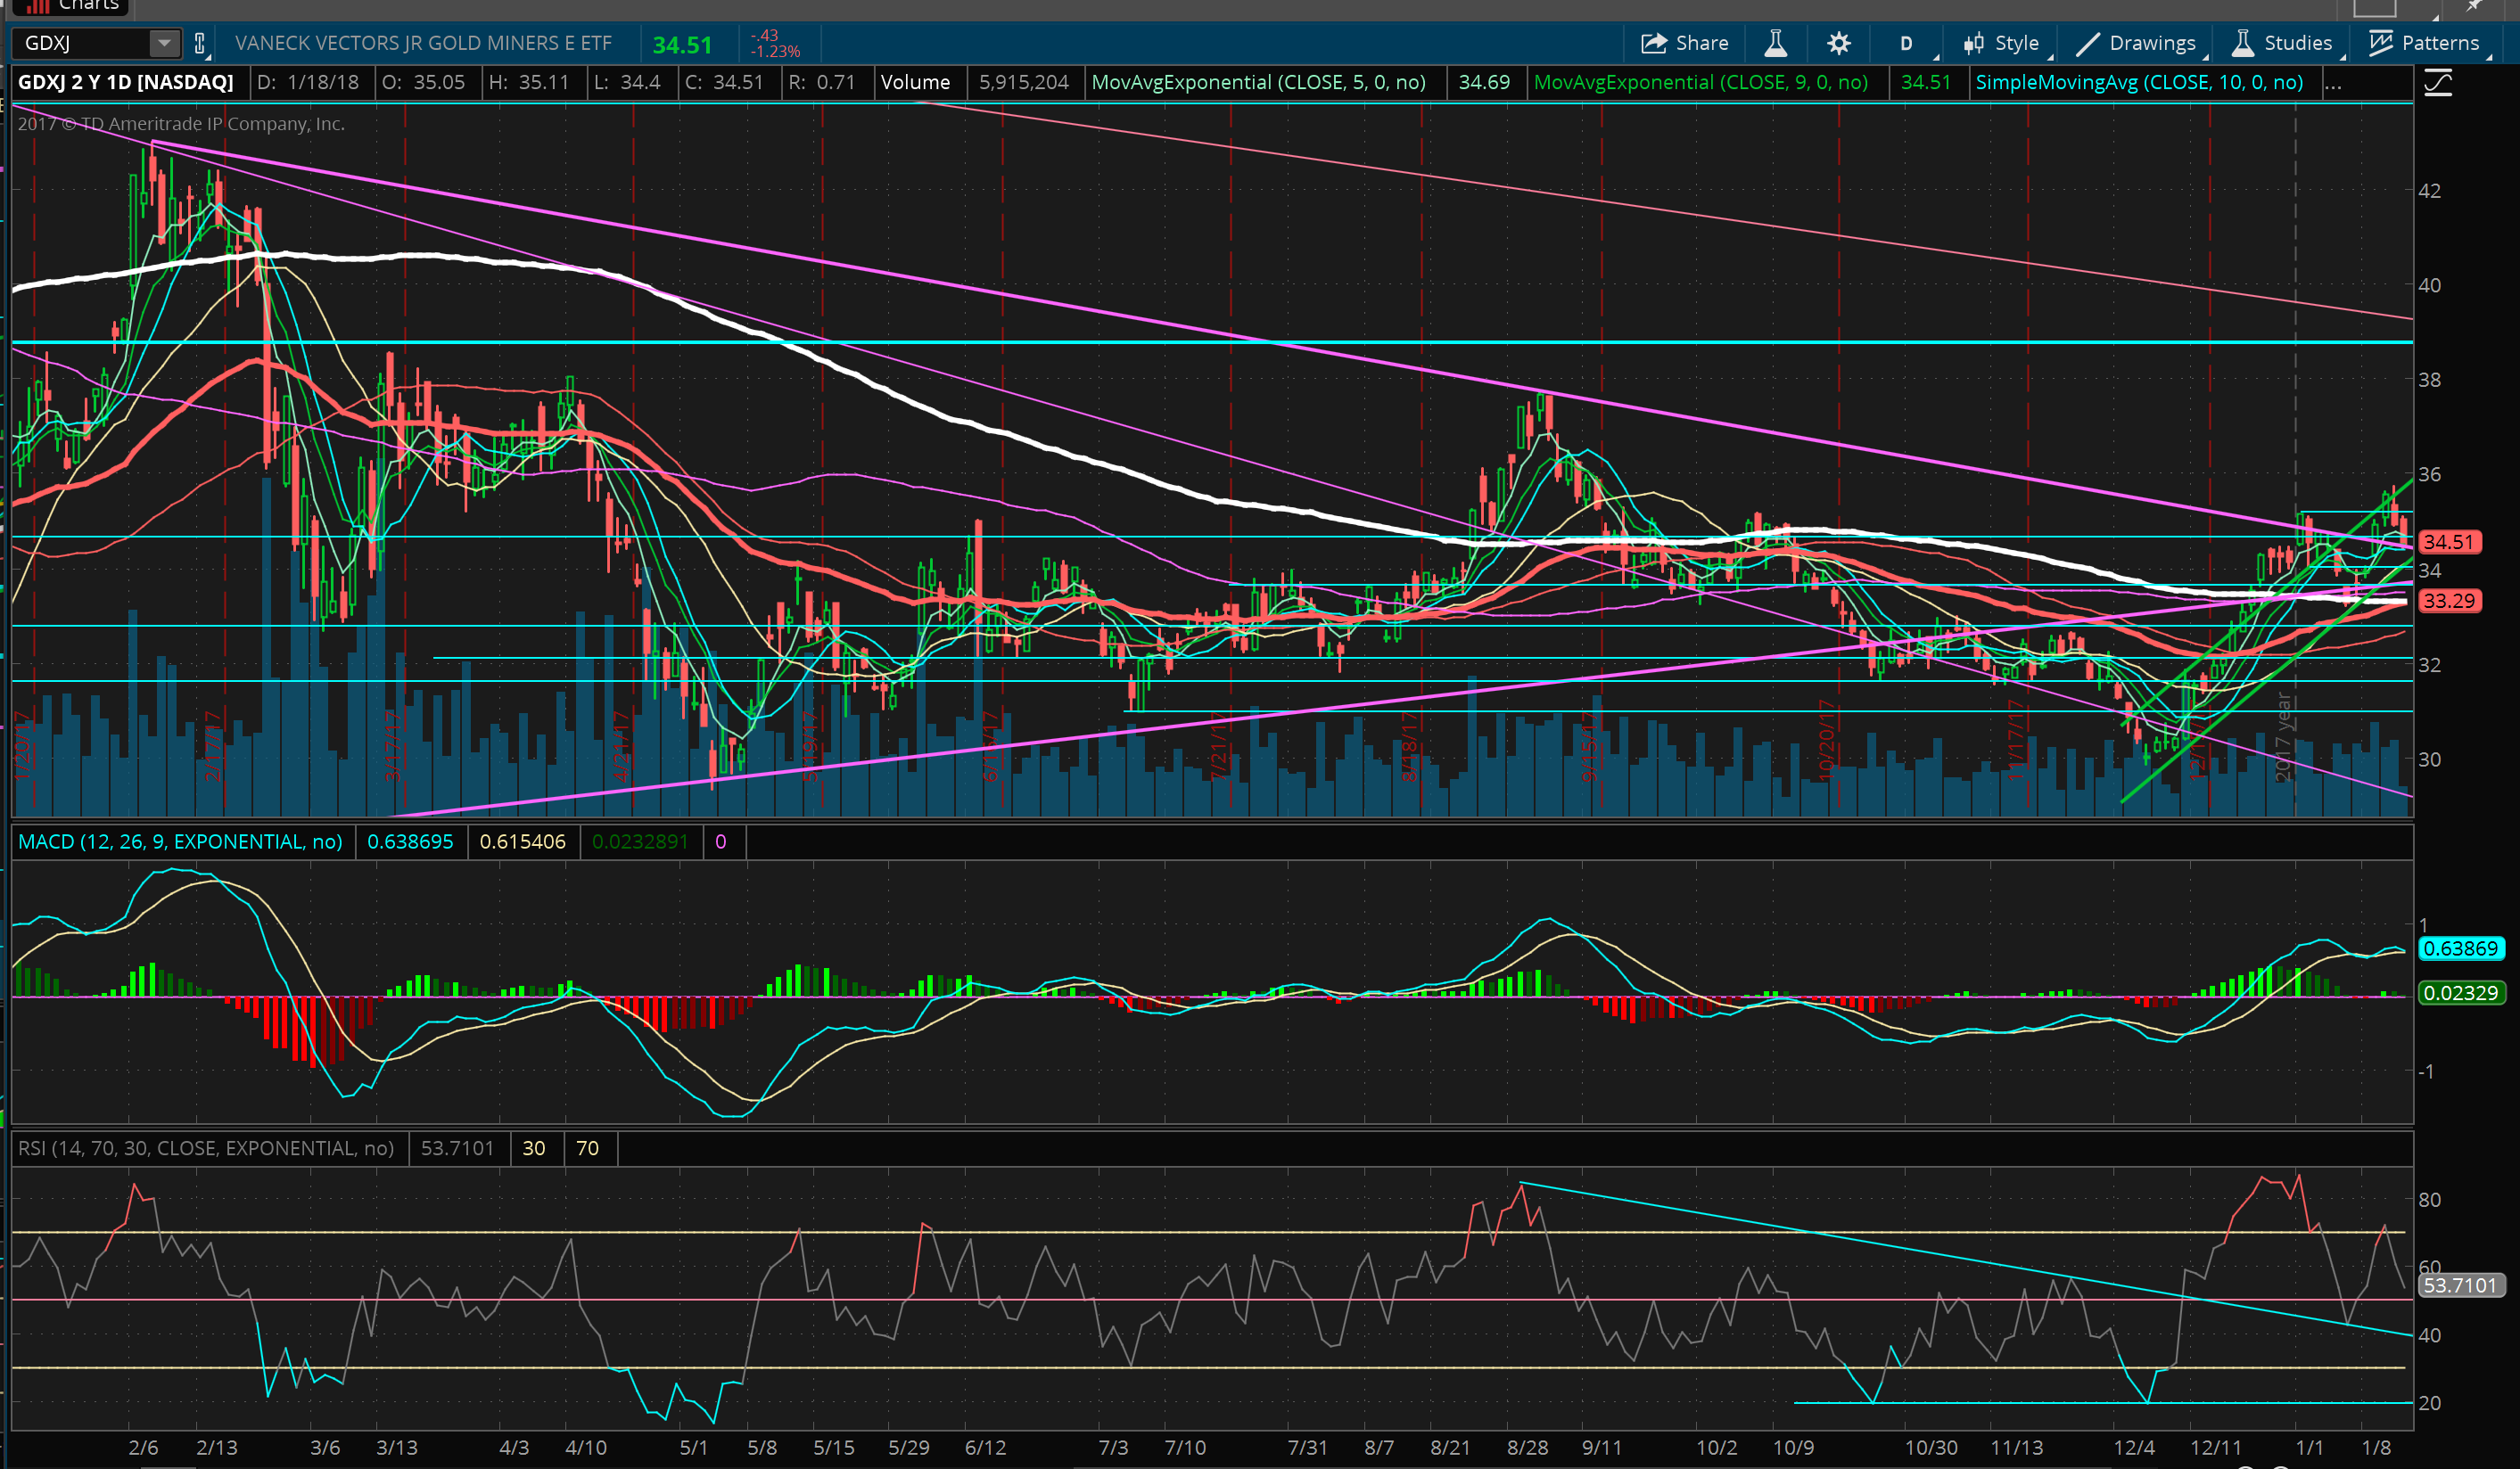Image resolution: width=2520 pixels, height=1469 pixels.
Task: Open the Style candlestick menu
Action: click(x=2001, y=43)
